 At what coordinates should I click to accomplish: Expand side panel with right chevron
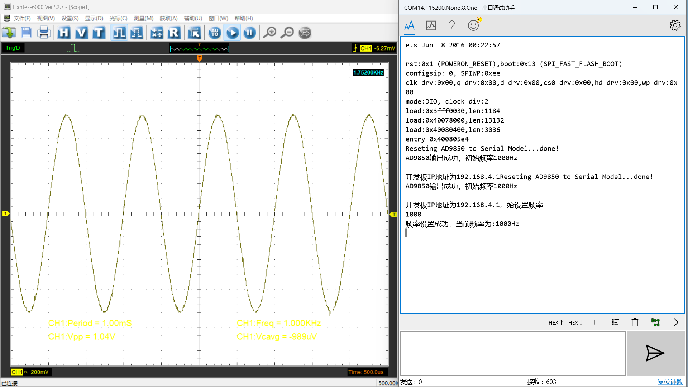pos(676,322)
